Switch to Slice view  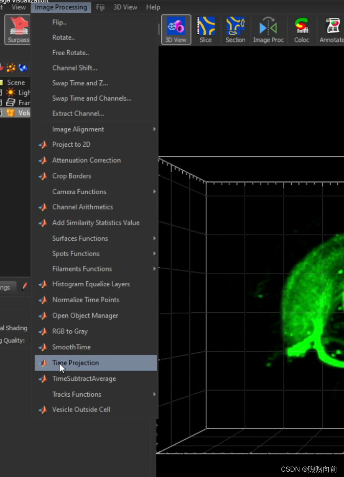pyautogui.click(x=206, y=30)
